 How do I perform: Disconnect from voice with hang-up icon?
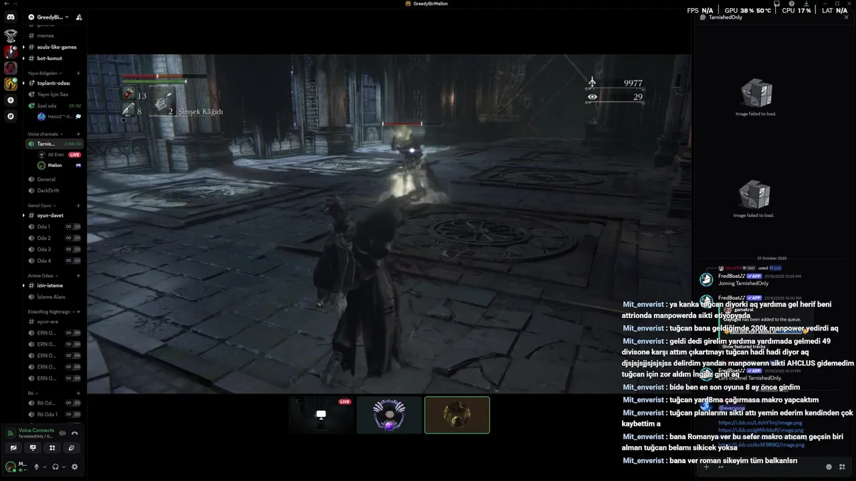pyautogui.click(x=75, y=433)
